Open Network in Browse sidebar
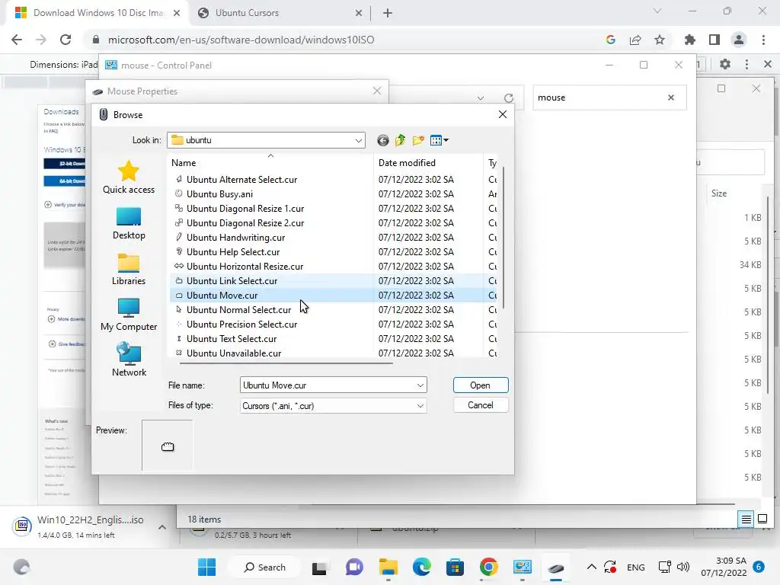The image size is (780, 585). (128, 360)
